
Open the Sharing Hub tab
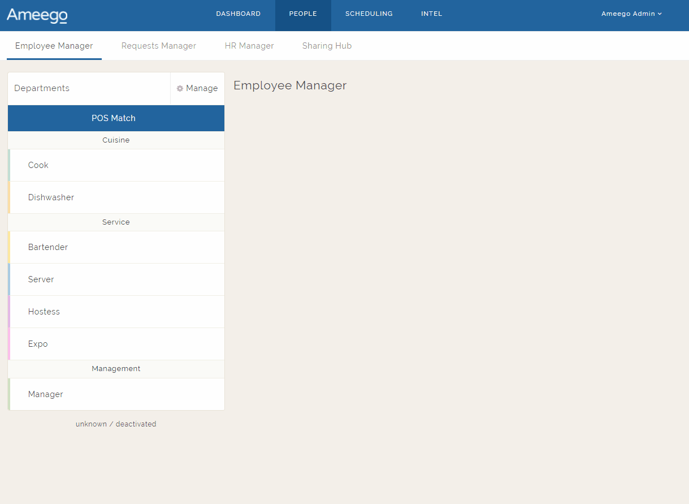tap(327, 46)
